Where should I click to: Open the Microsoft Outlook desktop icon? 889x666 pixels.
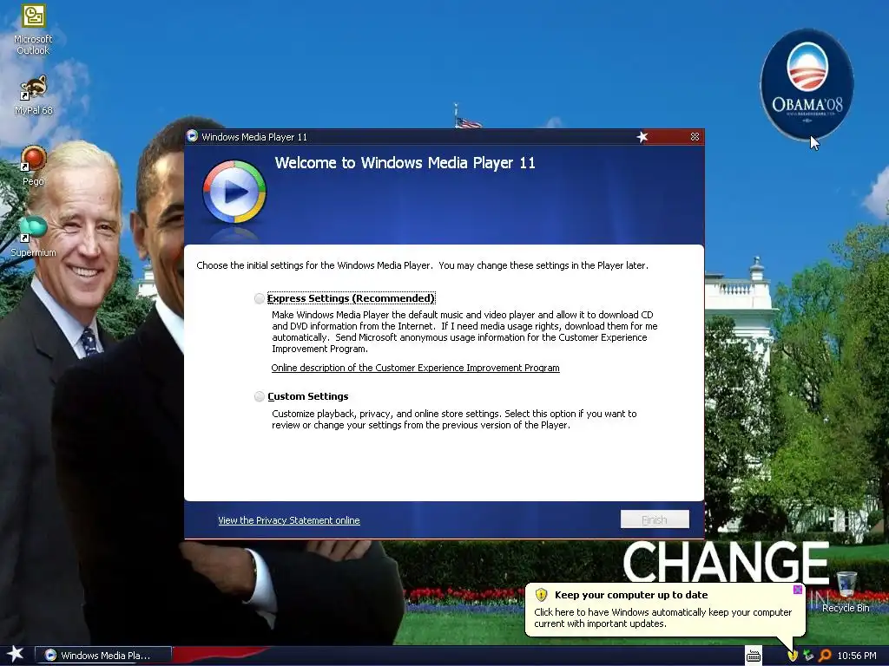[33, 29]
